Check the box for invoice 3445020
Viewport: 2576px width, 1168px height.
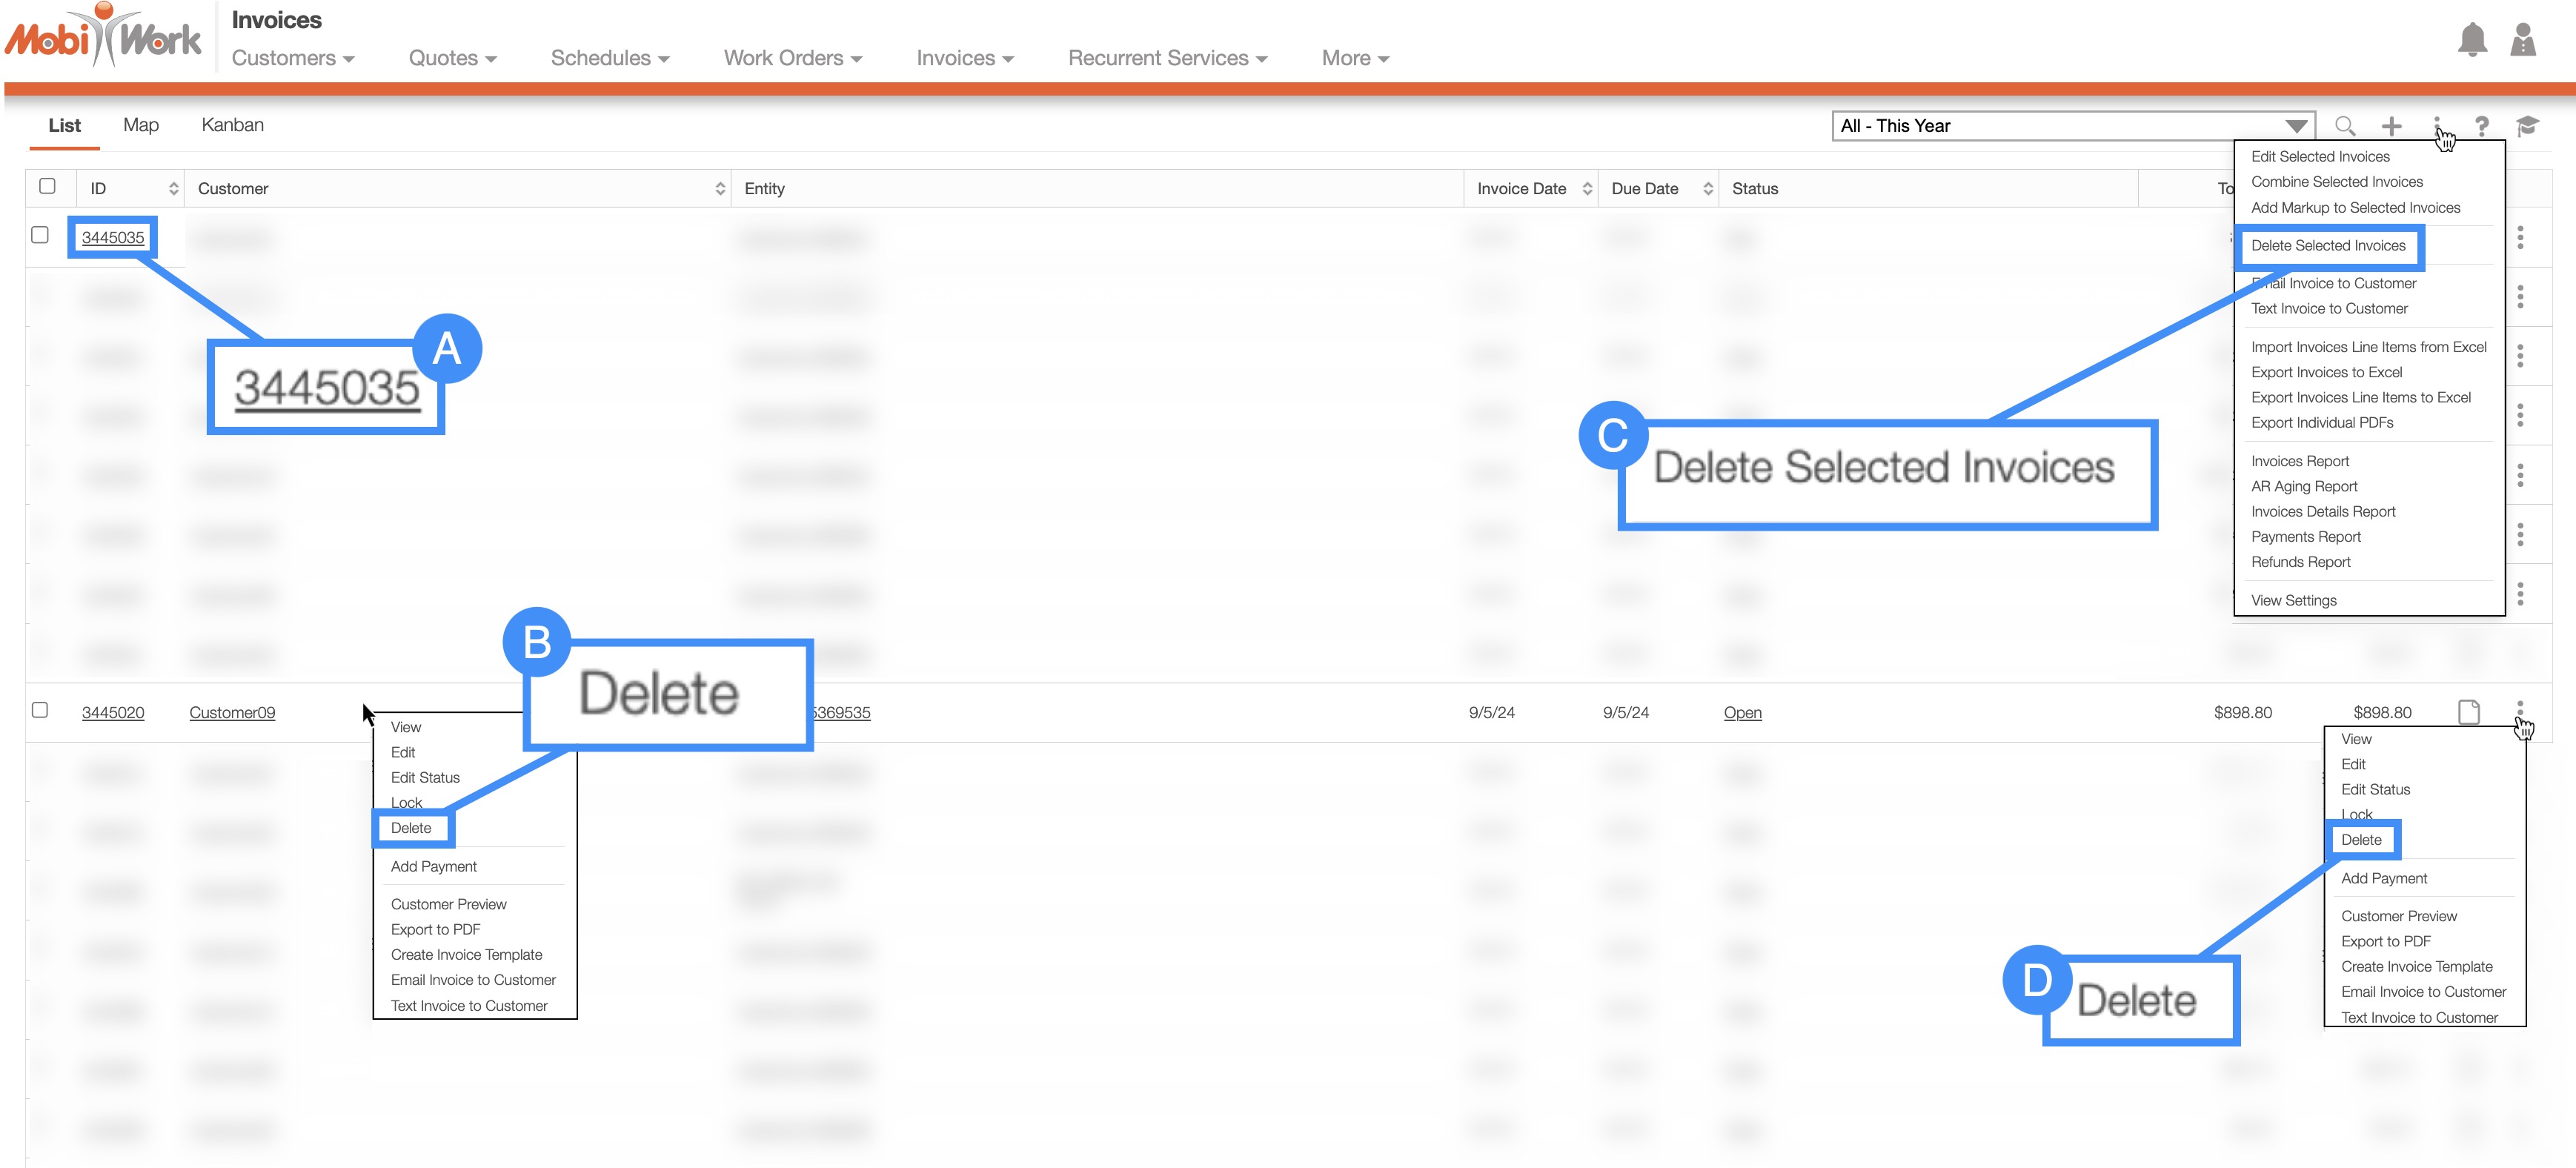pos(40,710)
